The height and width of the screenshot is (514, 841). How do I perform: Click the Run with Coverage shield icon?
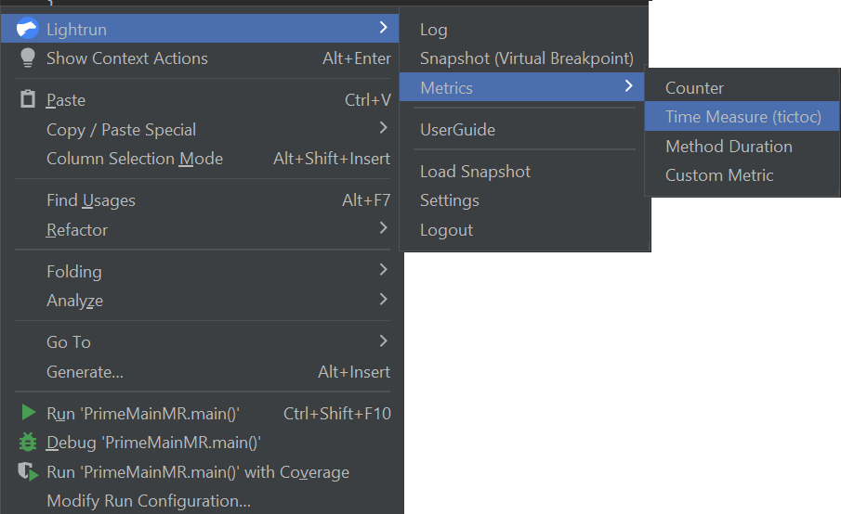point(28,471)
